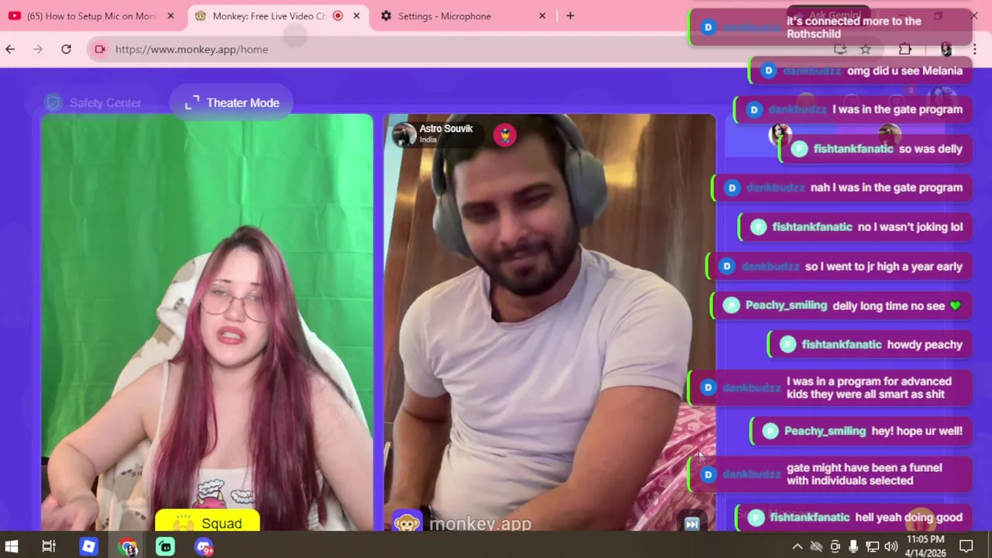
Task: Open the Roblox taskbar icon
Action: pos(88,546)
